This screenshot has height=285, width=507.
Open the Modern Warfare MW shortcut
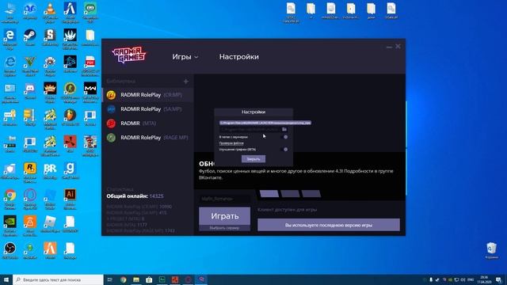click(90, 92)
